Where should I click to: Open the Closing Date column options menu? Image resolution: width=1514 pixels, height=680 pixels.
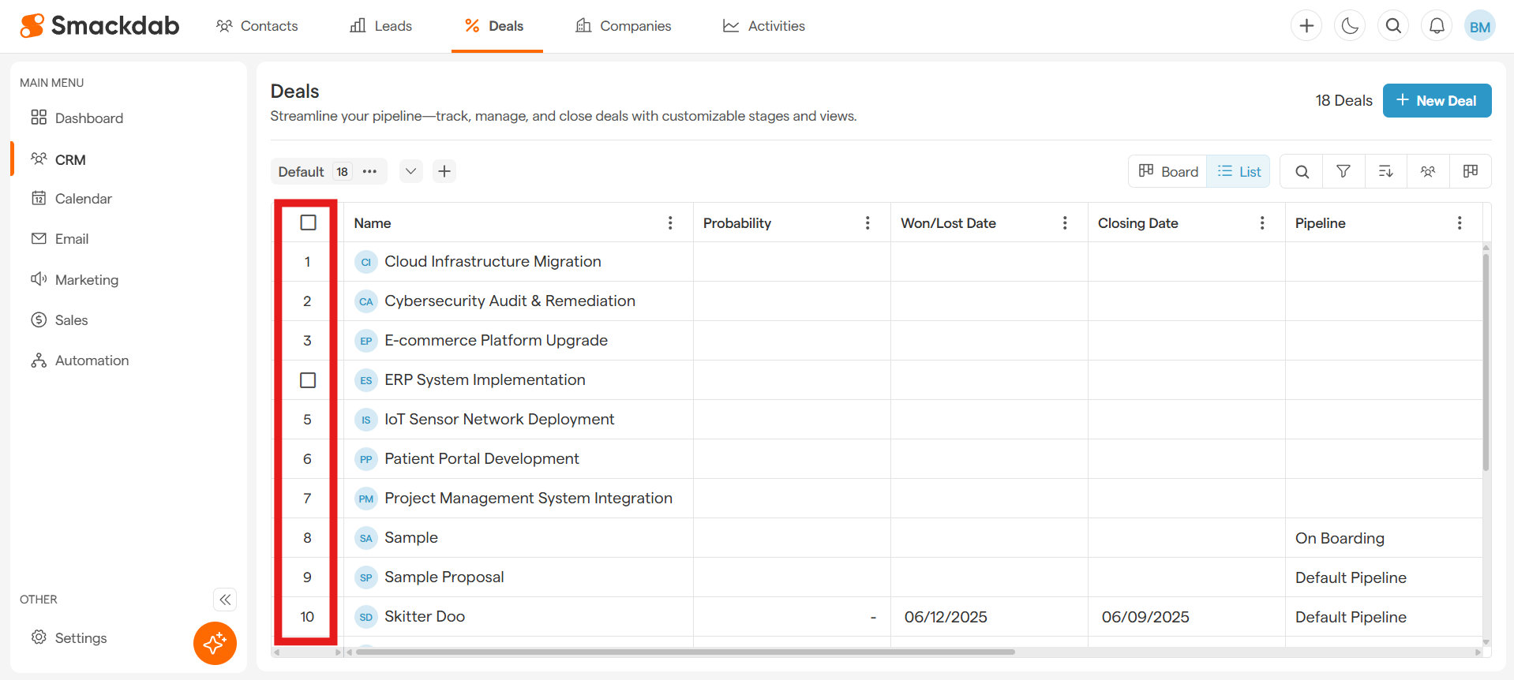click(x=1262, y=223)
